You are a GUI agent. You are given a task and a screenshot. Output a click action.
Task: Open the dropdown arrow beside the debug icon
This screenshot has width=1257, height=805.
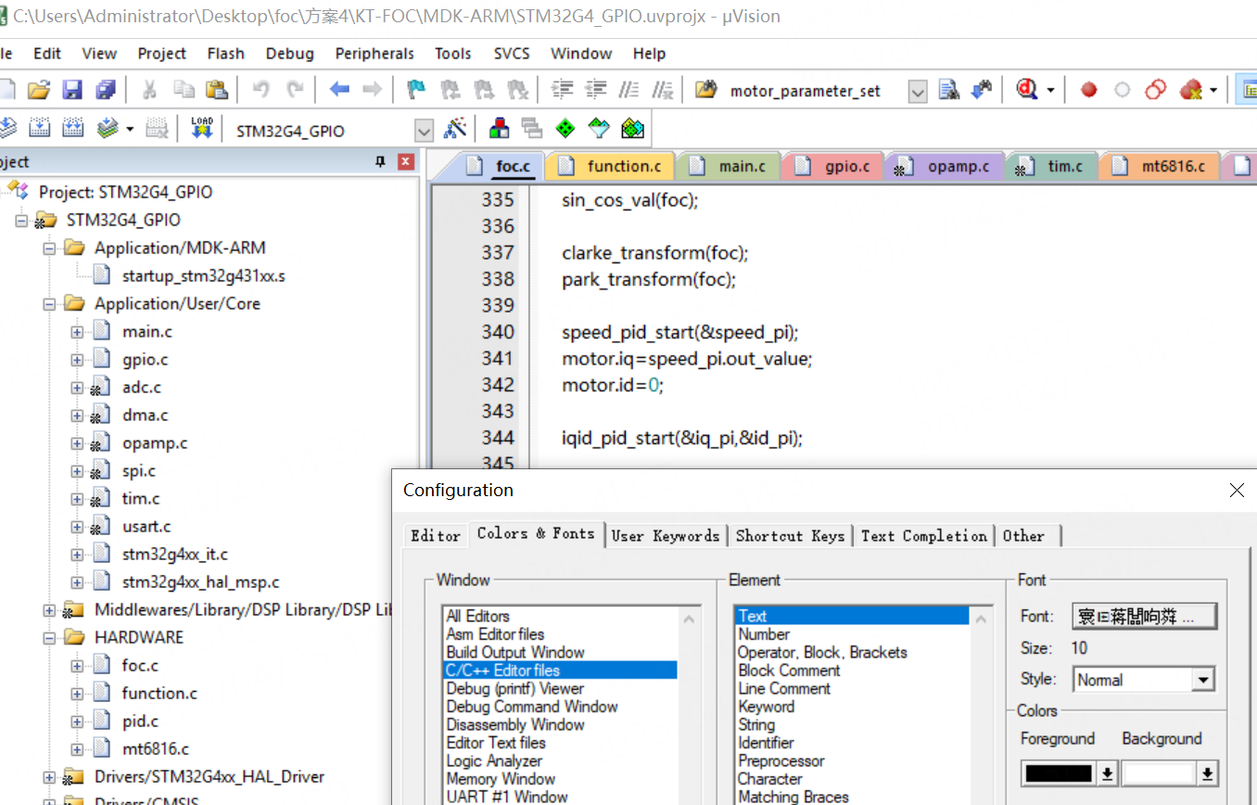[x=1050, y=90]
